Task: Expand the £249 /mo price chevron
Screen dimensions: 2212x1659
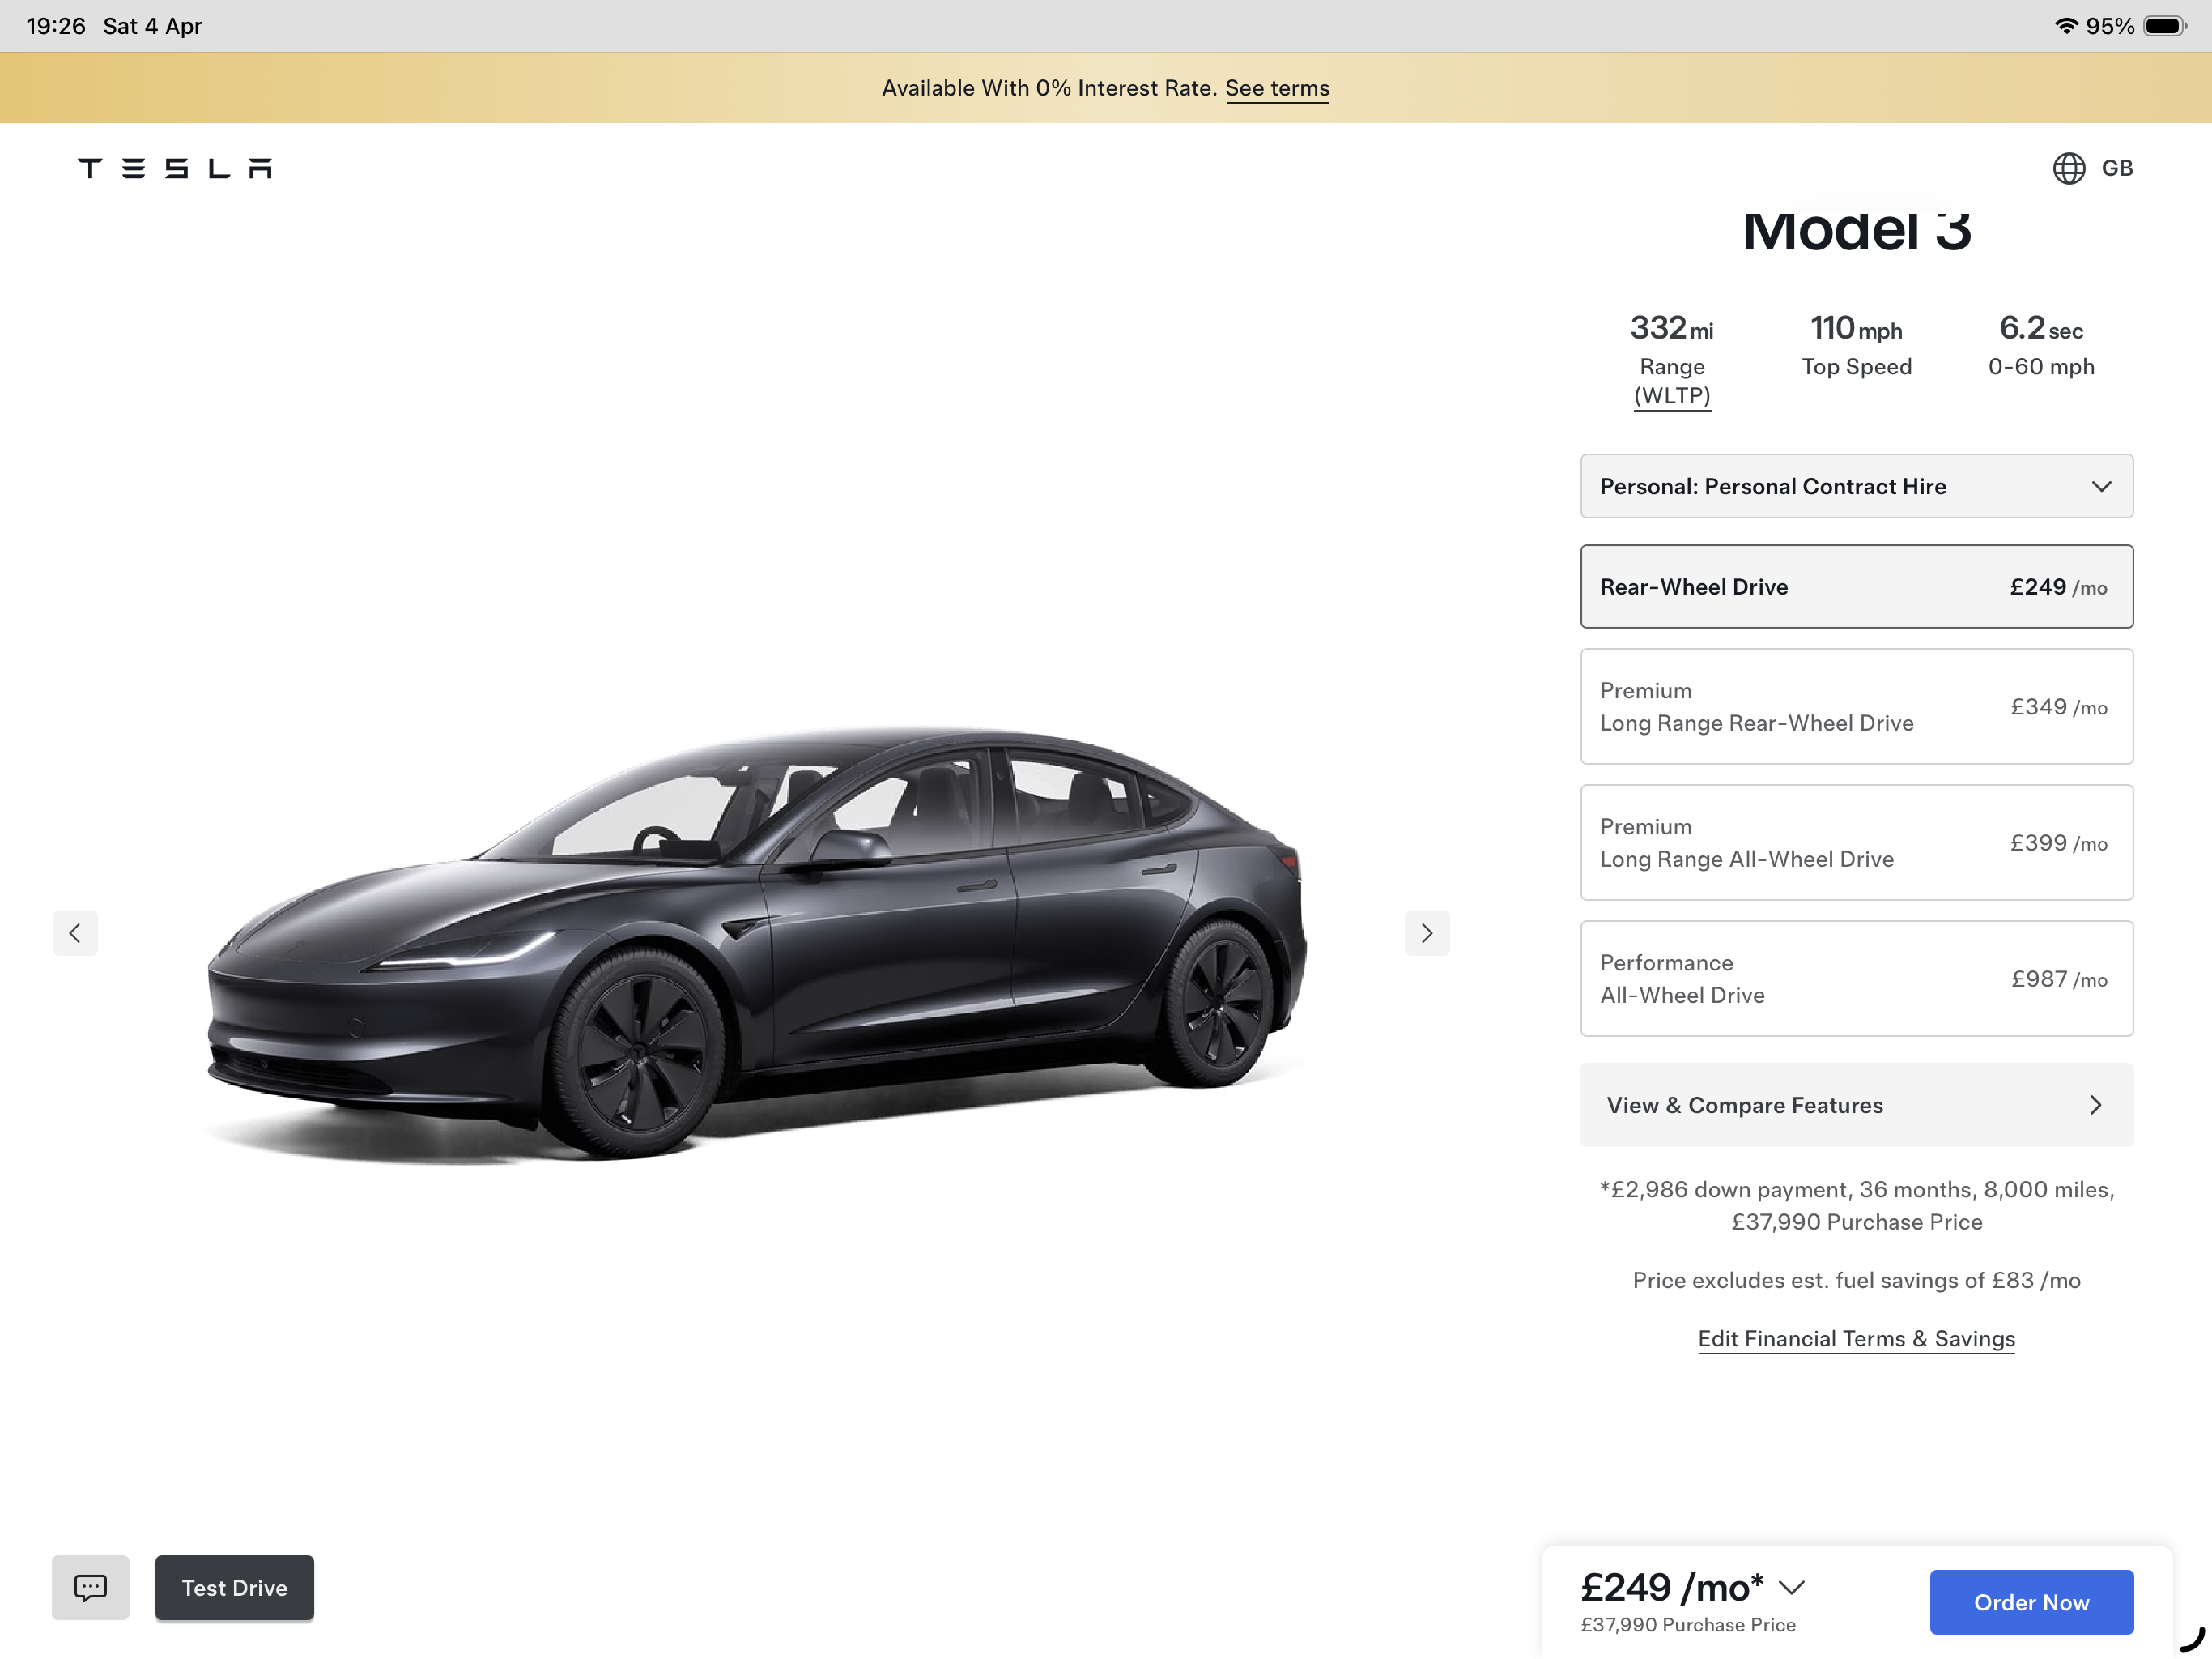Action: 1792,1588
